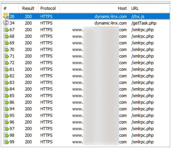Image resolution: width=171 pixels, height=148 pixels.
Task: Click the request icon for session 86
Action: coord(6,102)
